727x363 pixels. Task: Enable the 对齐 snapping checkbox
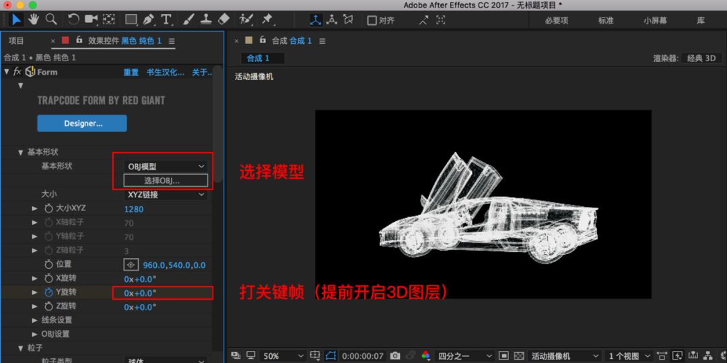coord(372,20)
